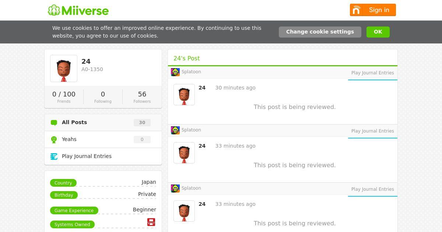The width and height of the screenshot is (442, 232).
Task: Click the Private birthday value
Action: (147, 194)
